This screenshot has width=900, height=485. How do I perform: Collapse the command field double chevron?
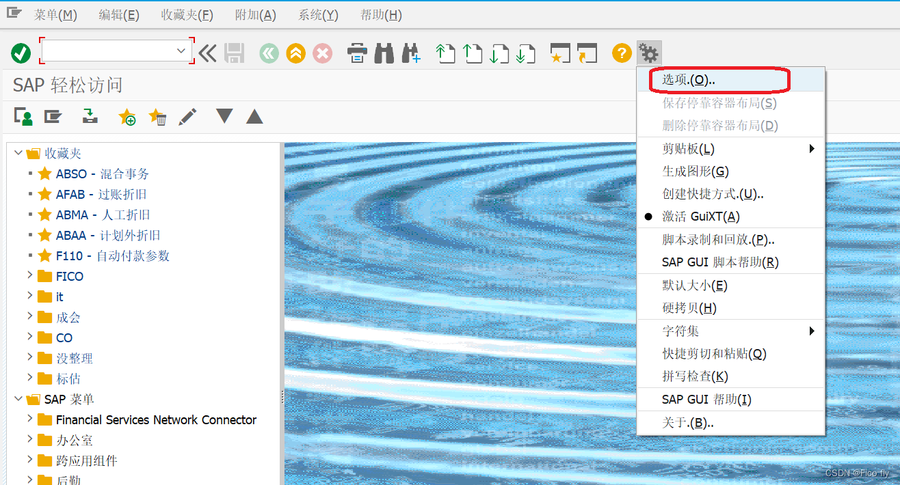207,53
